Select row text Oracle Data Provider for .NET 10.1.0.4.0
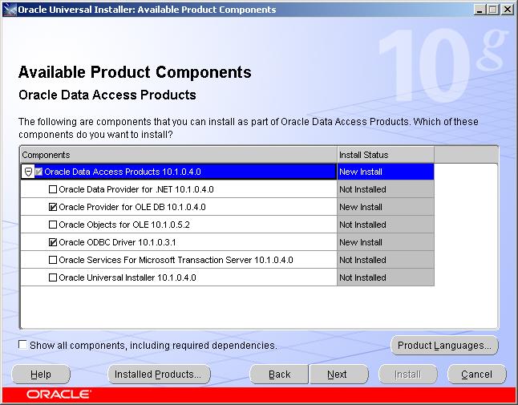This screenshot has width=518, height=405. coord(136,189)
